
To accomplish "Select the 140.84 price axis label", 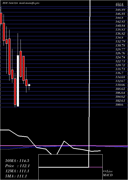I will pyautogui.click(x=120, y=26).
